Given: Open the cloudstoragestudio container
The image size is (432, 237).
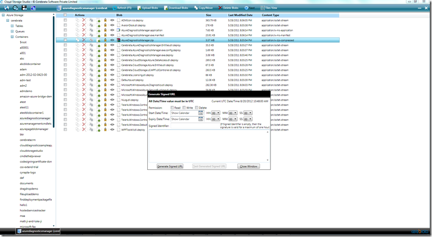Looking at the screenshot, I should click(x=31, y=151).
